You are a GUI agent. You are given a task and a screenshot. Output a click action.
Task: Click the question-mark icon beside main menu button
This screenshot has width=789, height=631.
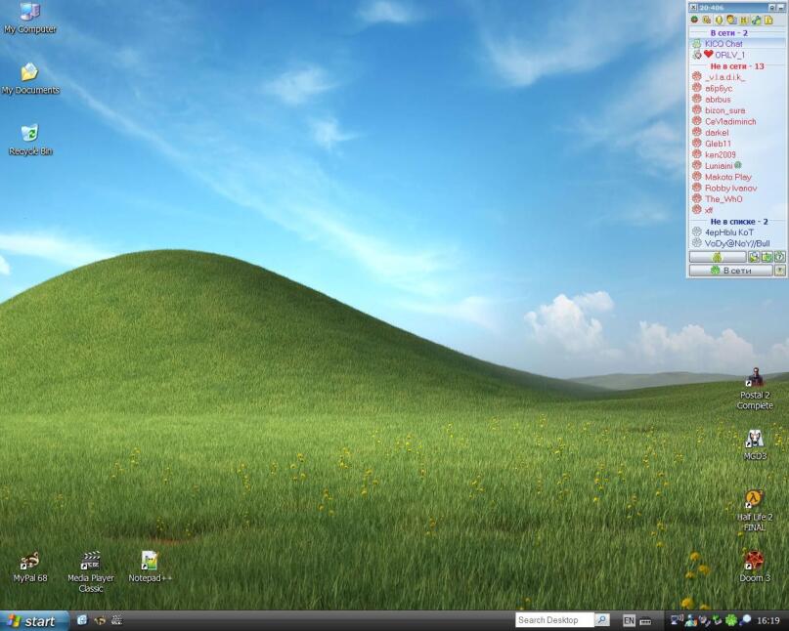779,257
